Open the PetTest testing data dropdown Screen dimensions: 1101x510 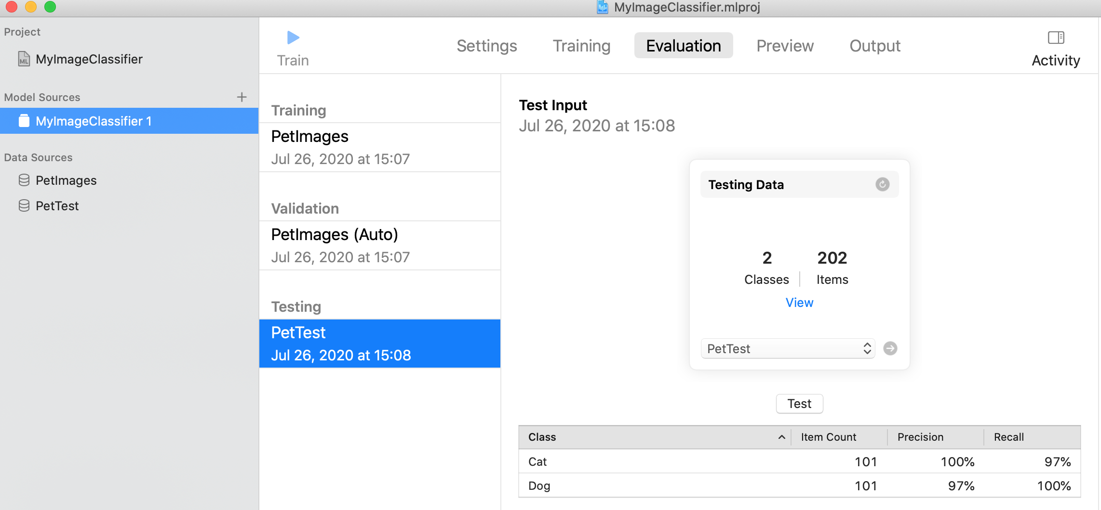788,348
